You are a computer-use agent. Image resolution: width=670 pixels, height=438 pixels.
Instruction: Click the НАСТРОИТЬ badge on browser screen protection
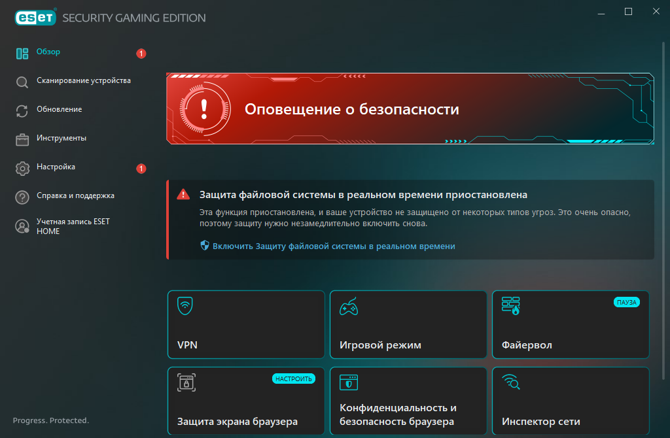(294, 379)
